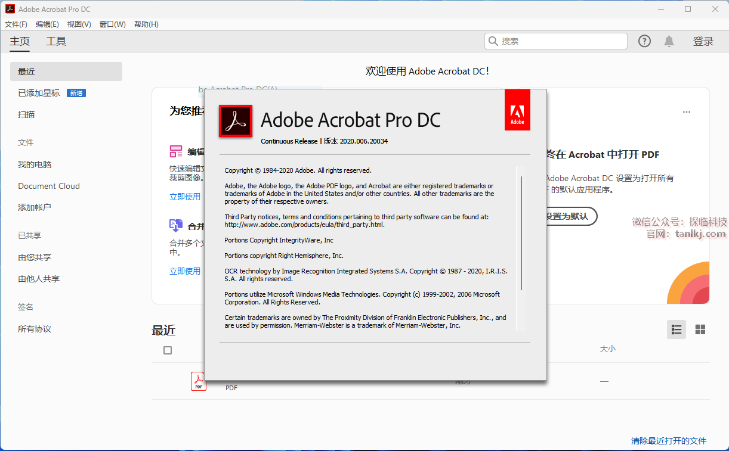Click the help question mark icon
Image resolution: width=729 pixels, height=451 pixels.
(x=644, y=41)
